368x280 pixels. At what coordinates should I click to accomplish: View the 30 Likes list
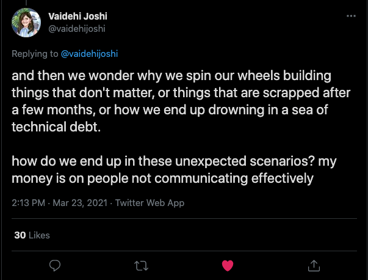tap(32, 235)
